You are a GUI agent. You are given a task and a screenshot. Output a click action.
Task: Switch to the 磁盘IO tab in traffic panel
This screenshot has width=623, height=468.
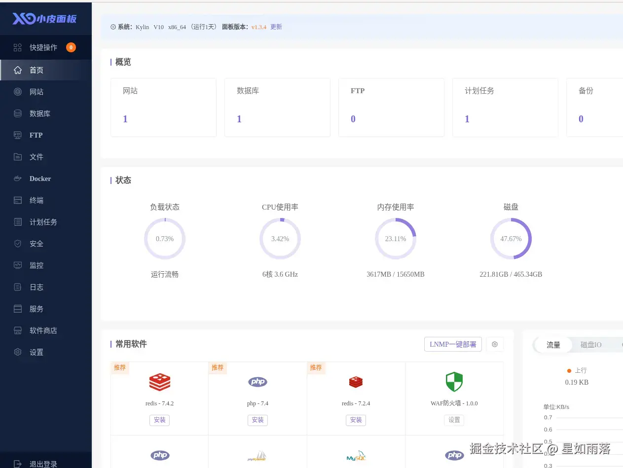(x=590, y=345)
